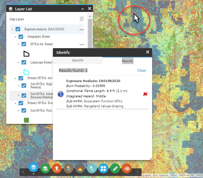Open the blue basemap grid icon
The width and height of the screenshot is (203, 178).
103,168
